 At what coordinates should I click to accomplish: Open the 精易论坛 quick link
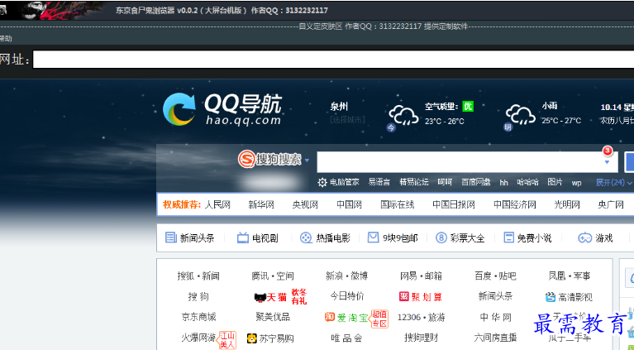pos(414,182)
